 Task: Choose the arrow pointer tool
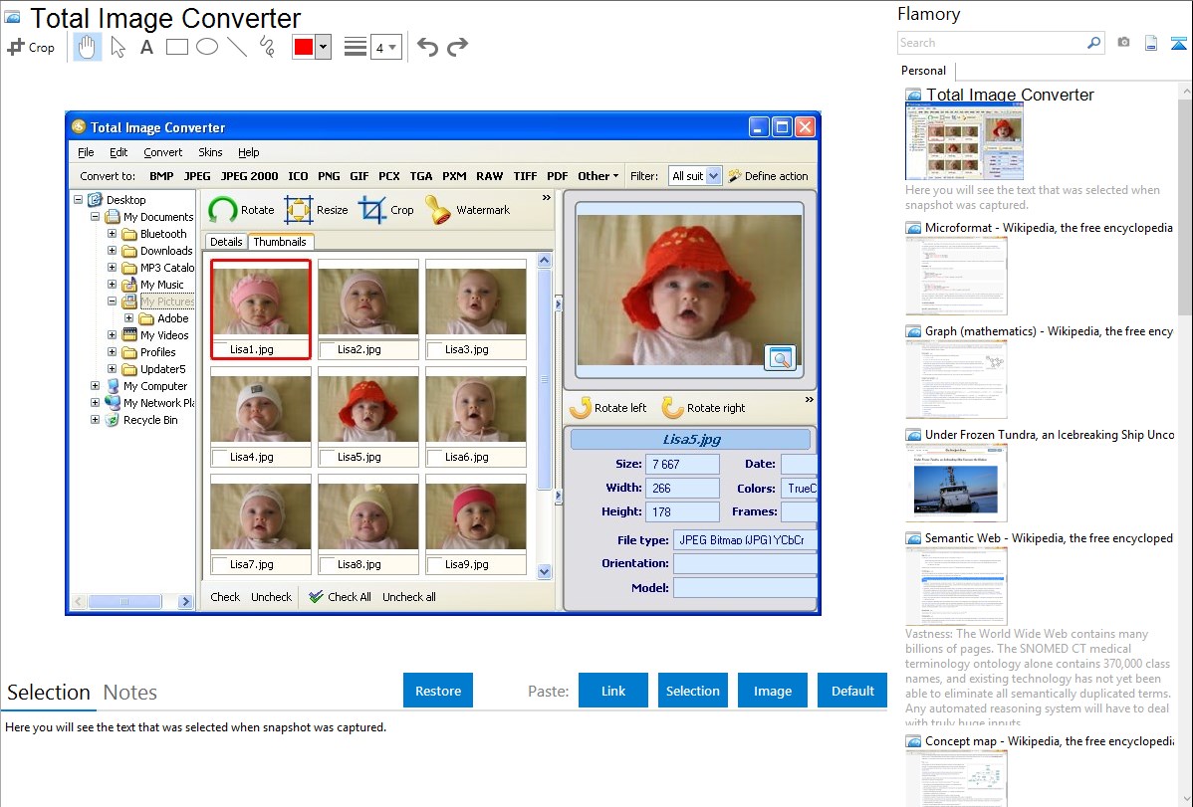tap(118, 47)
